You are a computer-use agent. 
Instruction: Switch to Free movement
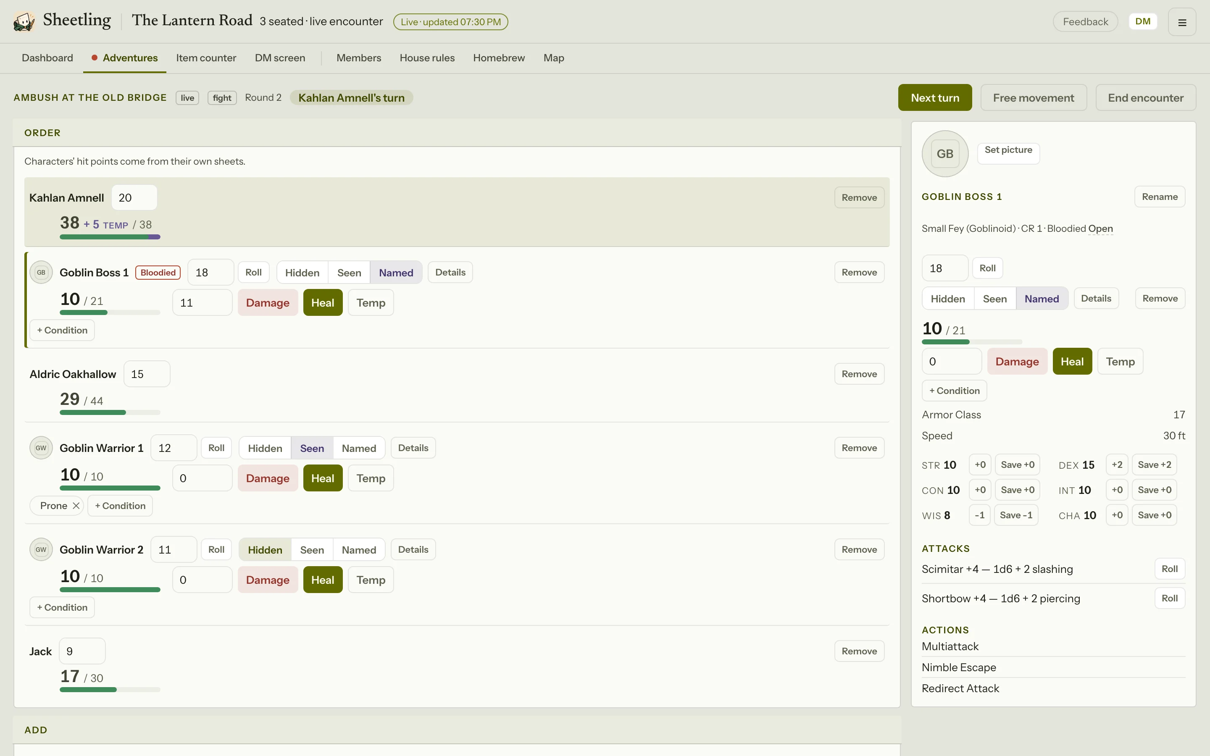(1034, 97)
